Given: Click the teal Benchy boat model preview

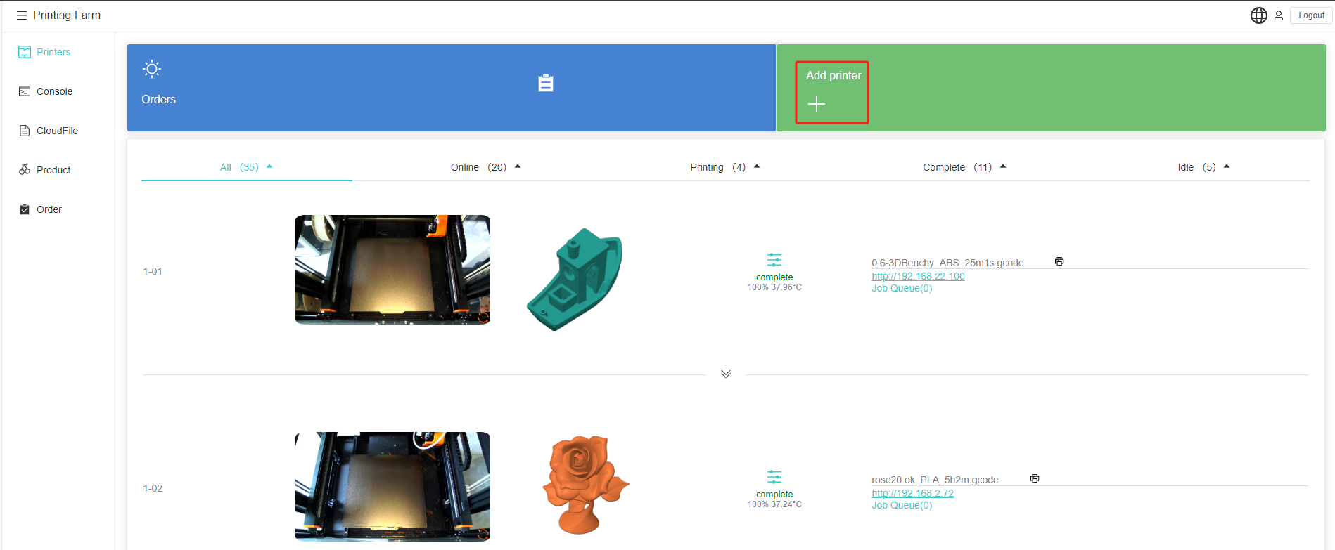Looking at the screenshot, I should coord(575,279).
